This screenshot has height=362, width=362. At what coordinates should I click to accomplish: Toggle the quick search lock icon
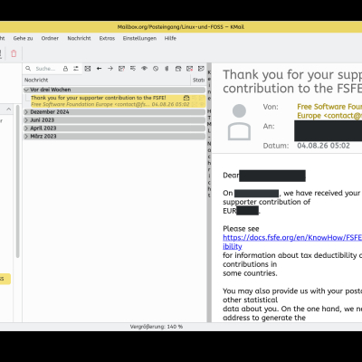coord(65,69)
